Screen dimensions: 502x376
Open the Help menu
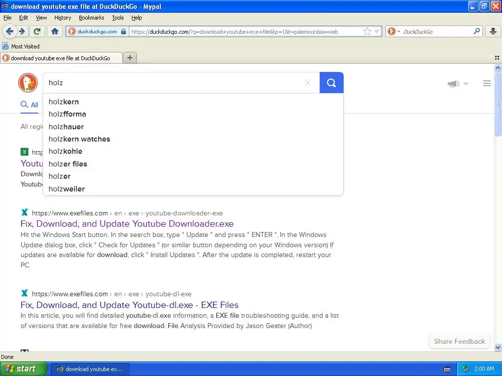click(136, 18)
